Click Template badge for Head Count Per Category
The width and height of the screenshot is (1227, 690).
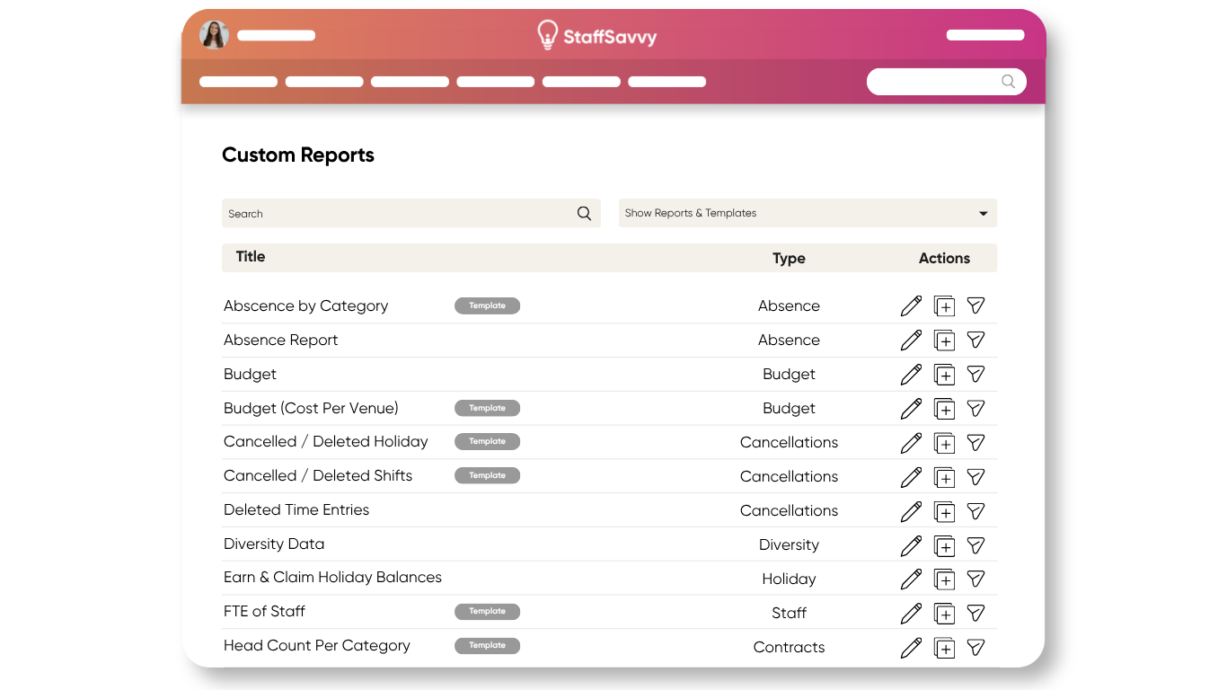click(x=487, y=645)
